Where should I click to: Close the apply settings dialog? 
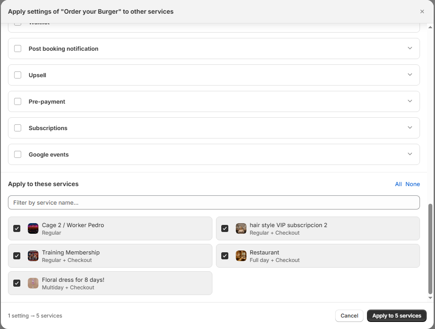tap(422, 11)
